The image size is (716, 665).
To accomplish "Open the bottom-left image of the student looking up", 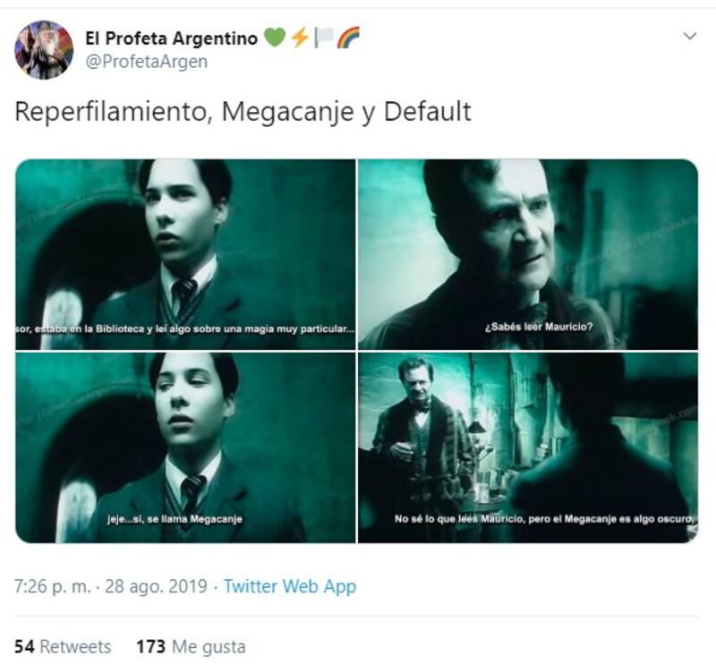I will 185,447.
